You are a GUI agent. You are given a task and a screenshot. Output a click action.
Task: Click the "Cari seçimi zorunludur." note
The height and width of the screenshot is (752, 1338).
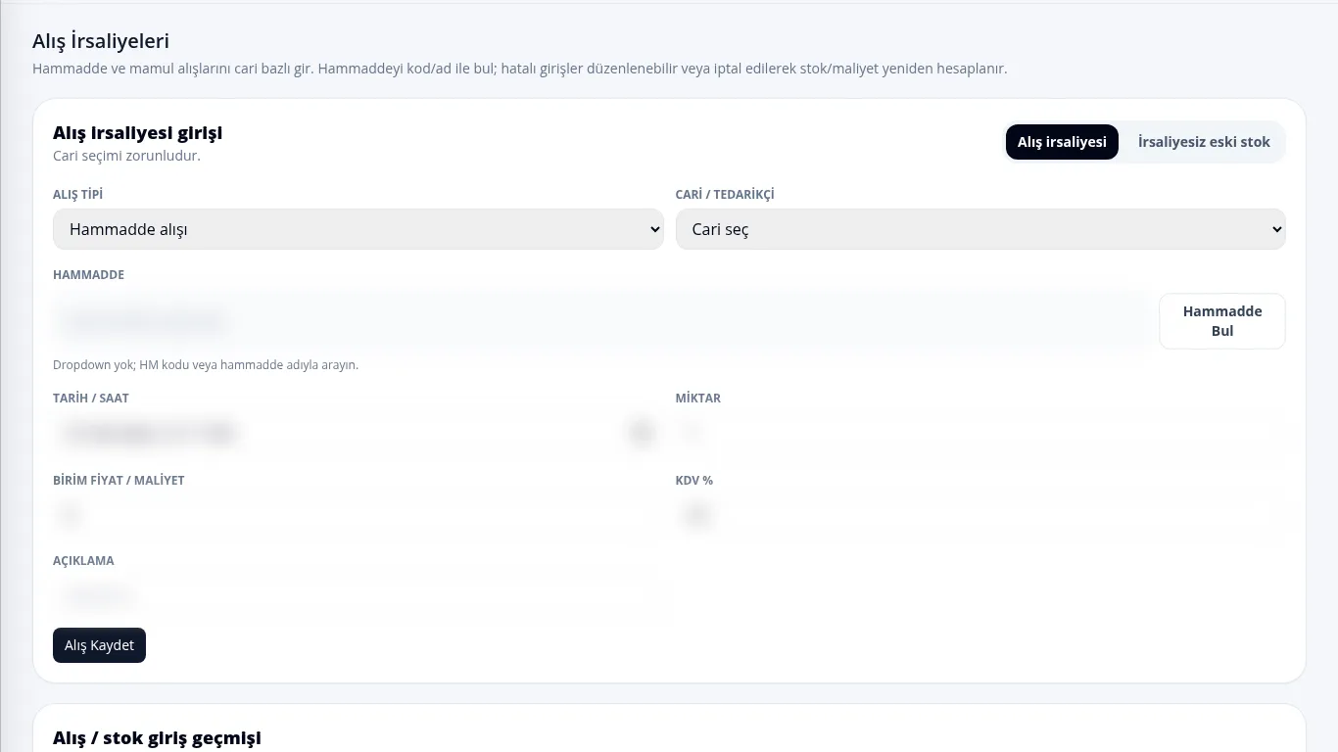(126, 156)
